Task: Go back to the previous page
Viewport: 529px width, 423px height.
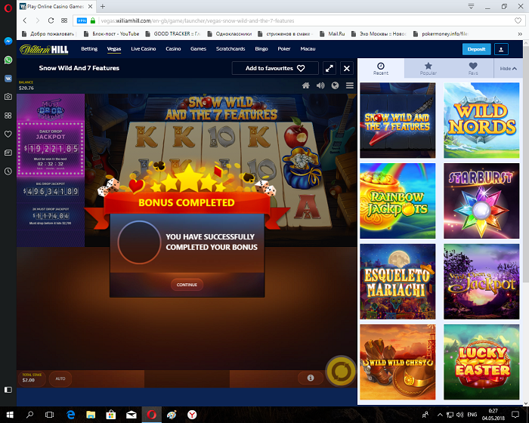Action: point(25,20)
